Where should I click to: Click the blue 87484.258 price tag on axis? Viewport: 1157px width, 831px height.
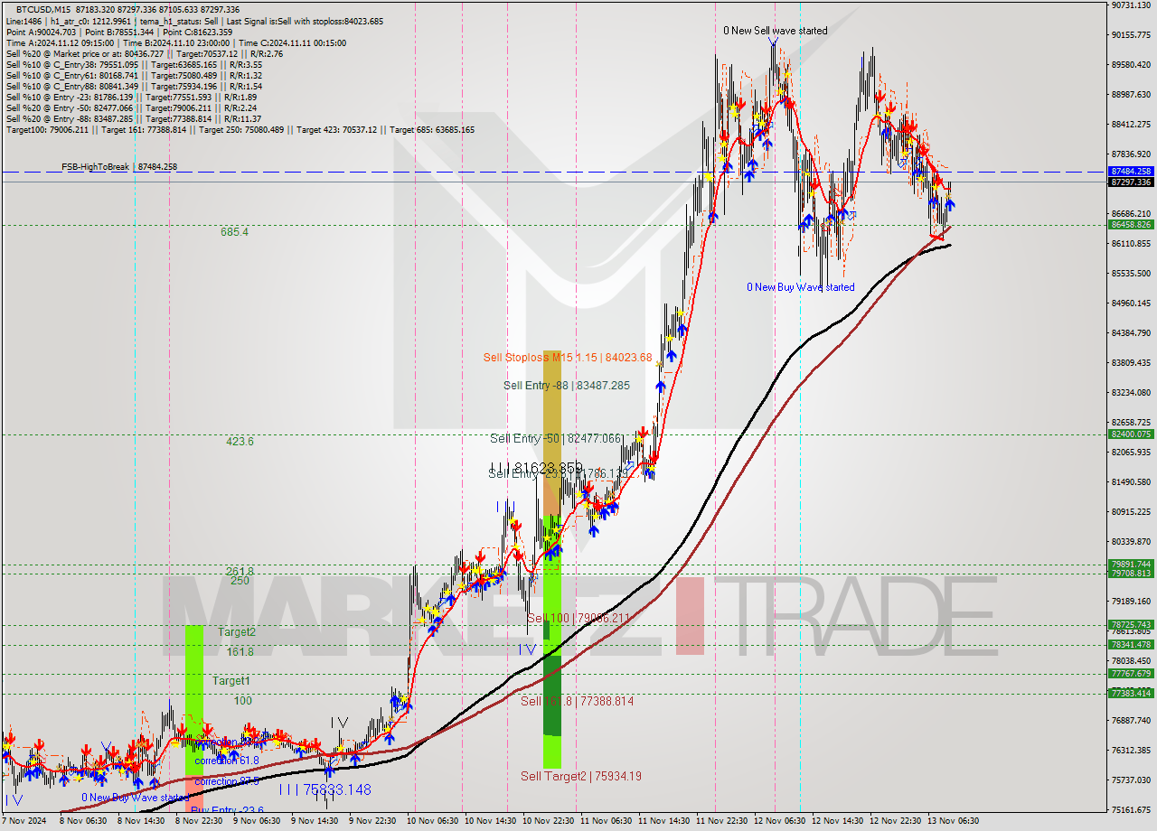tap(1131, 171)
